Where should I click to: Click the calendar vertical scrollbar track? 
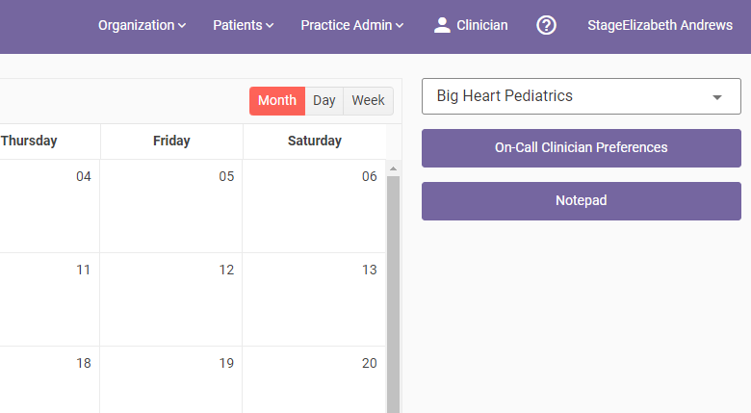393,289
